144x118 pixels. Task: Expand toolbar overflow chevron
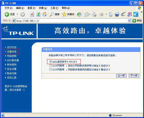point(142,12)
